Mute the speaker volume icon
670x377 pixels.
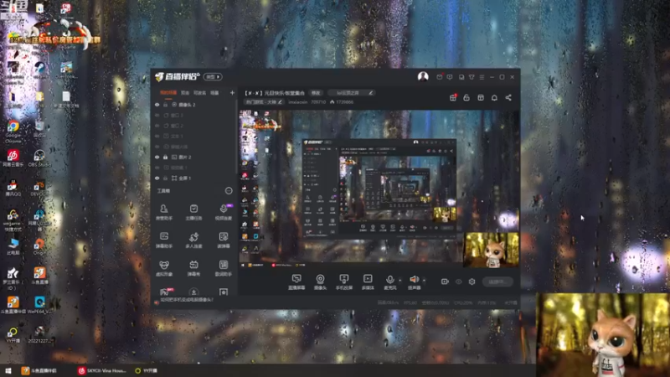pyautogui.click(x=414, y=279)
